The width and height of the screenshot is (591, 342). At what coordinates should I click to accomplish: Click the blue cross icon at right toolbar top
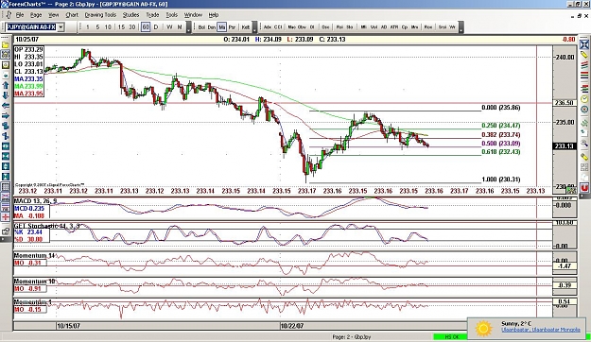[x=583, y=44]
